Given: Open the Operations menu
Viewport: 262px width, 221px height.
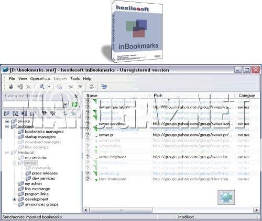Looking at the screenshot, I should click(x=40, y=79).
